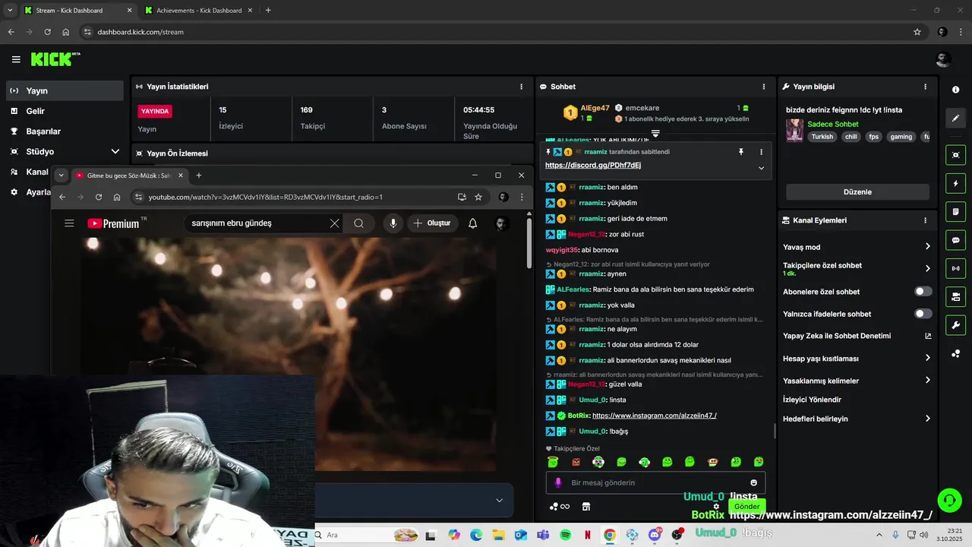This screenshot has width=972, height=547.
Task: Expand Hedefleri belirleyin option
Action: (x=927, y=419)
